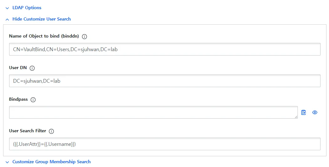
Task: Focus the User Search Filter input
Action: point(164,144)
